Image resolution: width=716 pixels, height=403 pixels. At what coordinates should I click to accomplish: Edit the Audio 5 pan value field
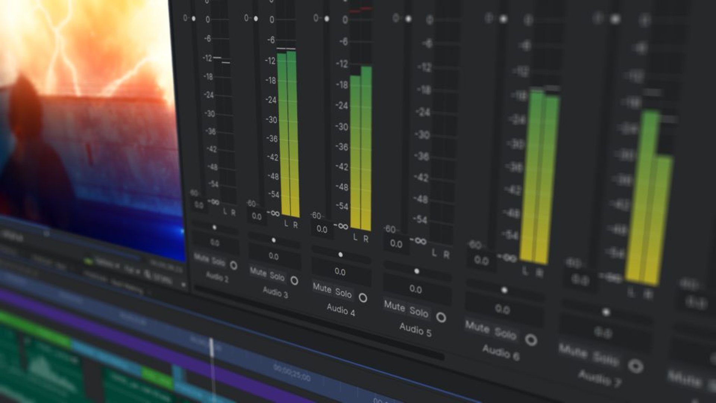(416, 289)
